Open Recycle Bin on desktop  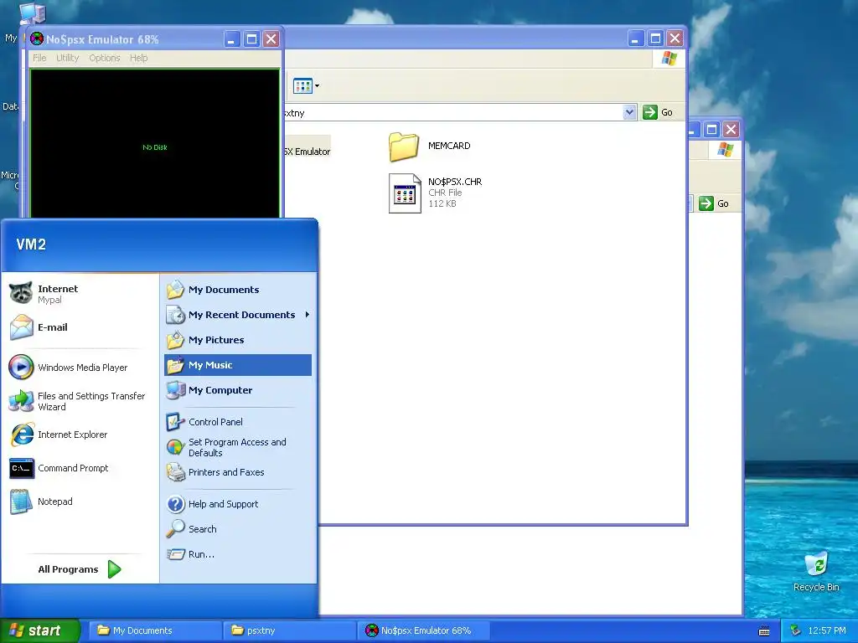tap(816, 572)
